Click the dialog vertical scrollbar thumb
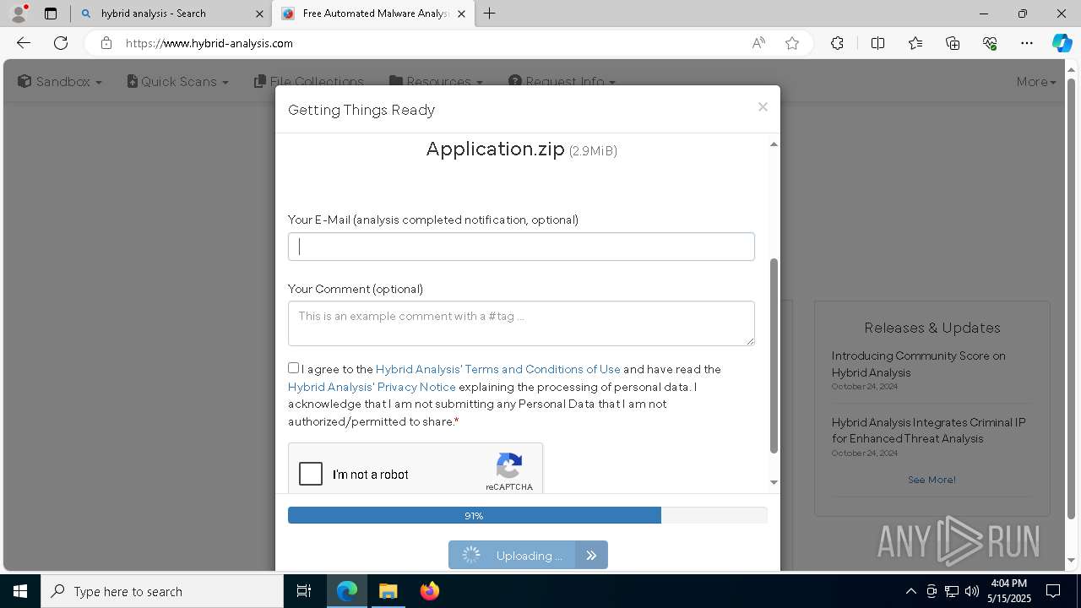1081x608 pixels. (774, 356)
